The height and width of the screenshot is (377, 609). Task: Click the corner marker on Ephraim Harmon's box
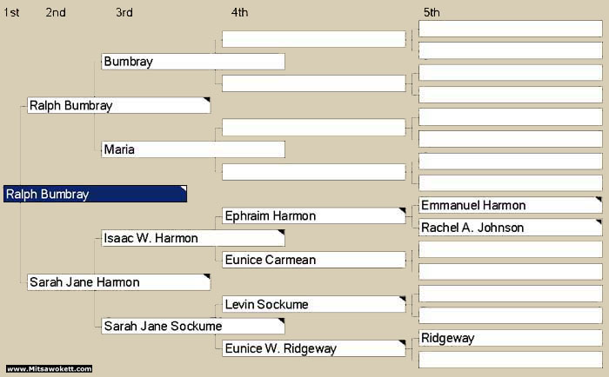pyautogui.click(x=403, y=210)
